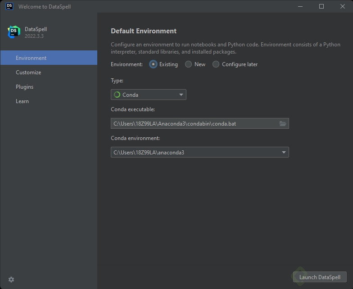The height and width of the screenshot is (289, 353).
Task: Open the Type dropdown showing Conda
Action: click(149, 95)
